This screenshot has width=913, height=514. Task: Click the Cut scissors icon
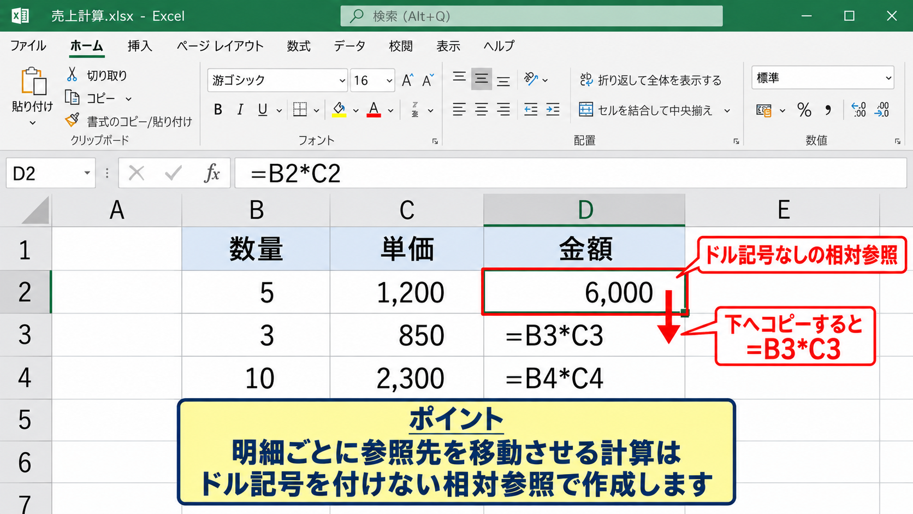(x=72, y=75)
